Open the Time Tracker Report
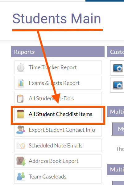This screenshot has width=124, height=185. tap(58, 67)
